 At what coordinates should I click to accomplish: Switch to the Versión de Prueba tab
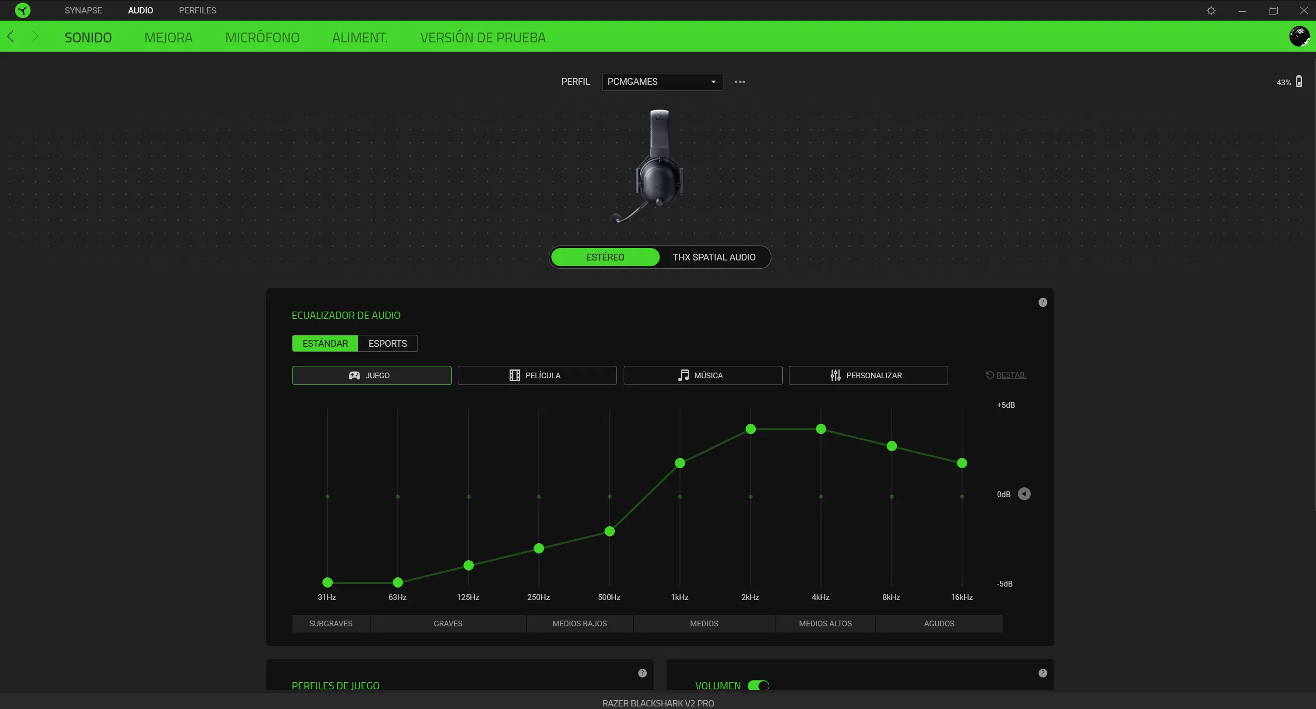483,37
